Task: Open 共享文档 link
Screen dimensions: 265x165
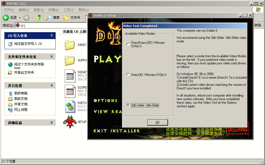Action: pyautogui.click(x=21, y=104)
